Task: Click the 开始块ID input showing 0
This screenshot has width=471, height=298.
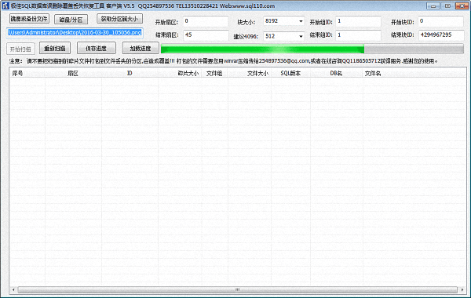Action: tap(440, 21)
